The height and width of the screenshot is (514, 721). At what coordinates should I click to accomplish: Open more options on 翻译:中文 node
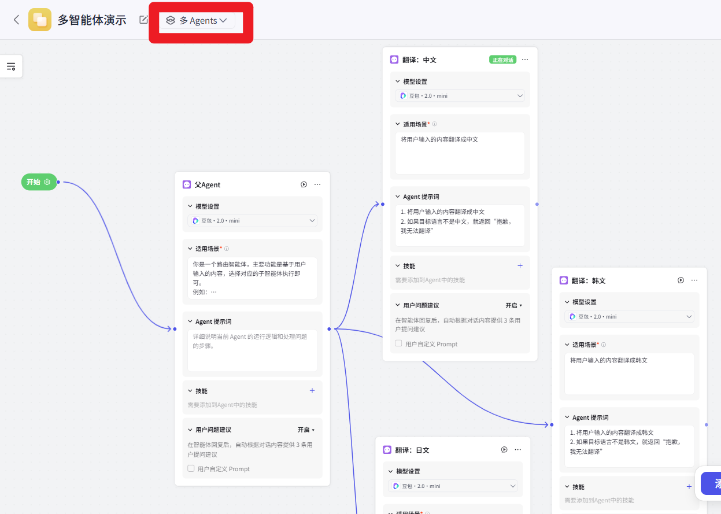(x=525, y=60)
